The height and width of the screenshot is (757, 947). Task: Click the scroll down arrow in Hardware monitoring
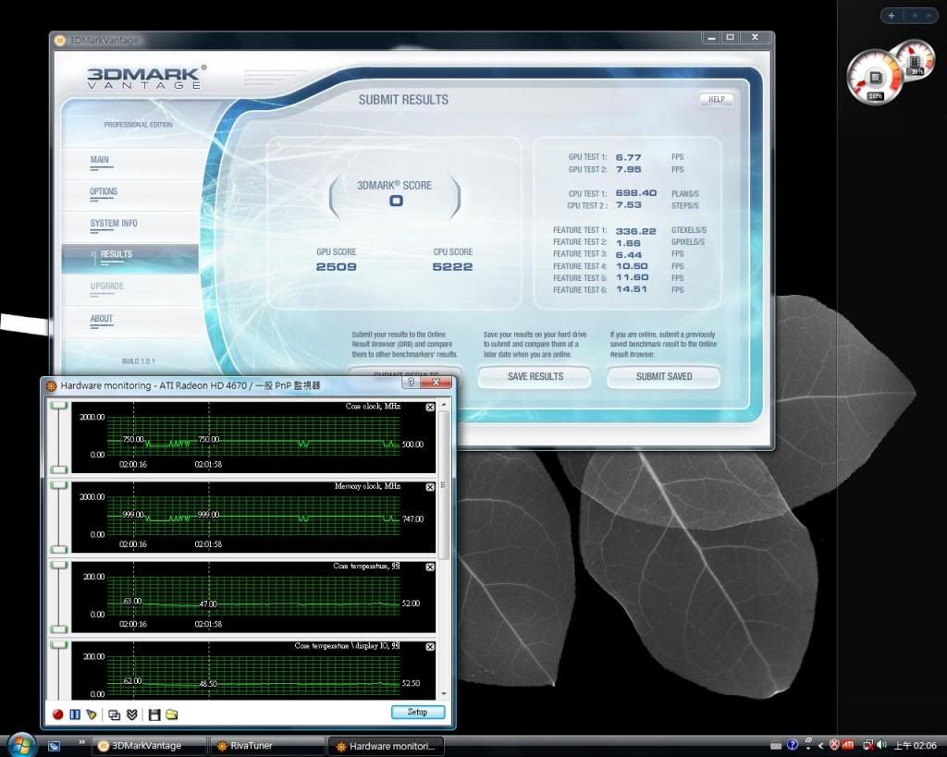[x=445, y=694]
